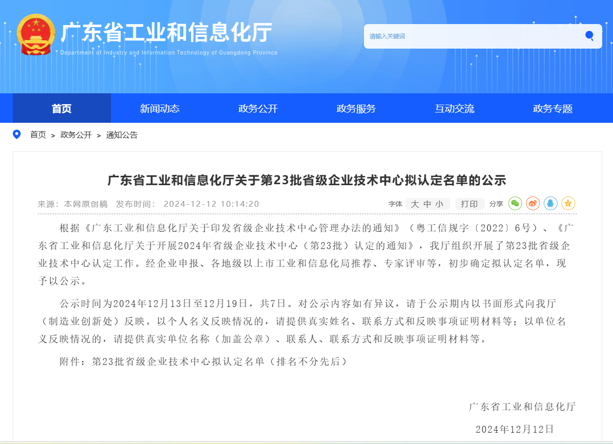This screenshot has width=613, height=444.
Task: Select the medium font size 中
Action: click(x=427, y=203)
